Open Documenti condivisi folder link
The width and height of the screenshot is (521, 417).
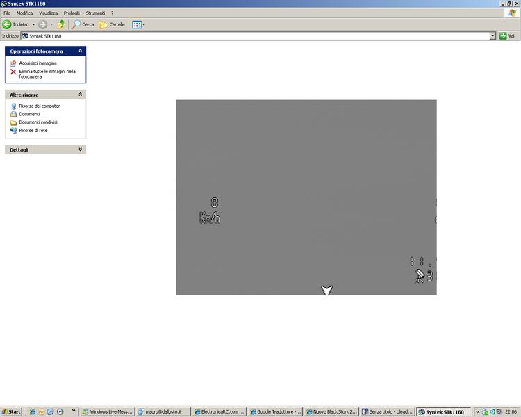tap(38, 122)
